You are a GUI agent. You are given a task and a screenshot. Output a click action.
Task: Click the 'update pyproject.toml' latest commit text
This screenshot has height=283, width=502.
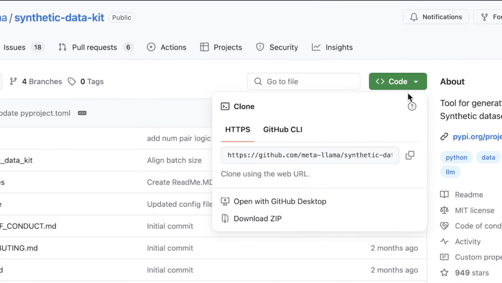coord(35,113)
